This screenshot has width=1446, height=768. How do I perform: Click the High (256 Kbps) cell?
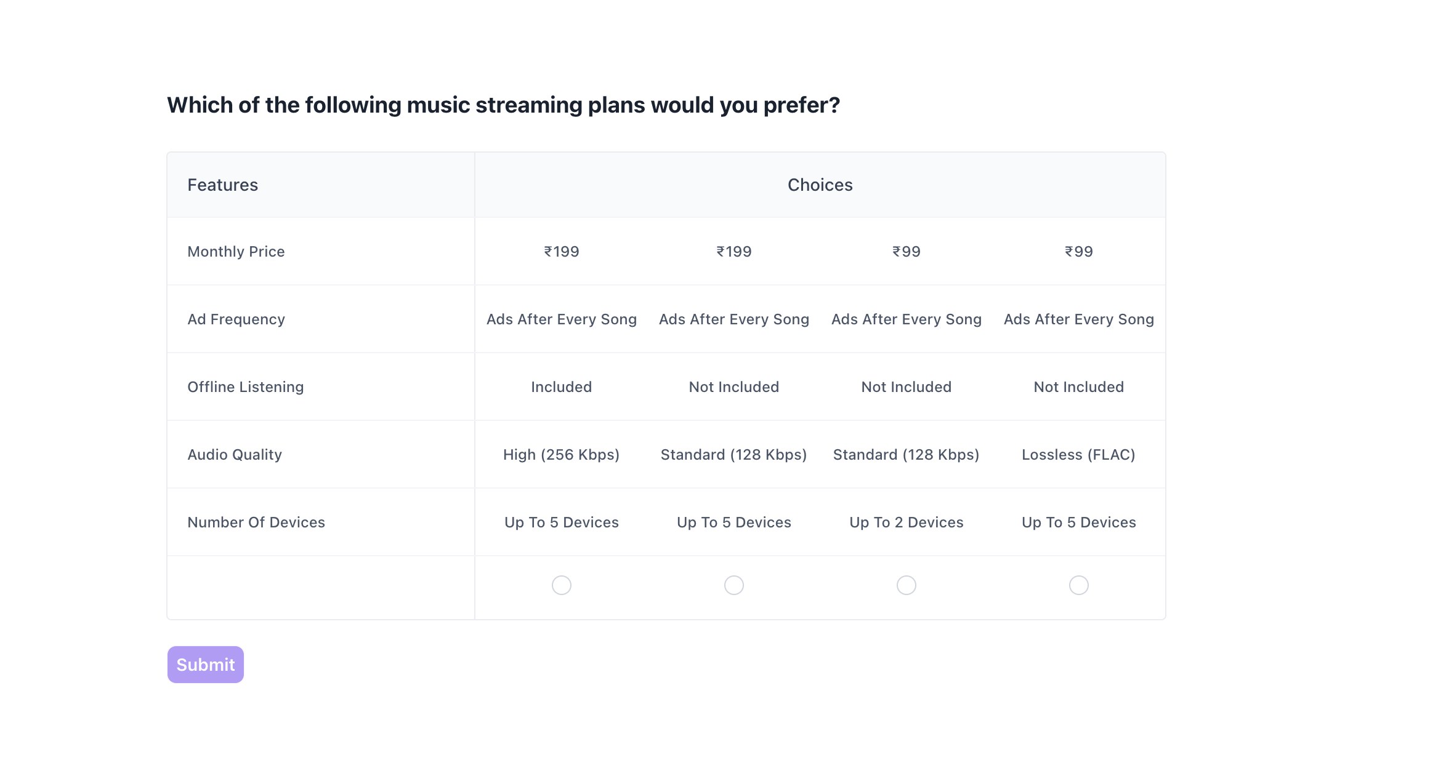(x=561, y=455)
